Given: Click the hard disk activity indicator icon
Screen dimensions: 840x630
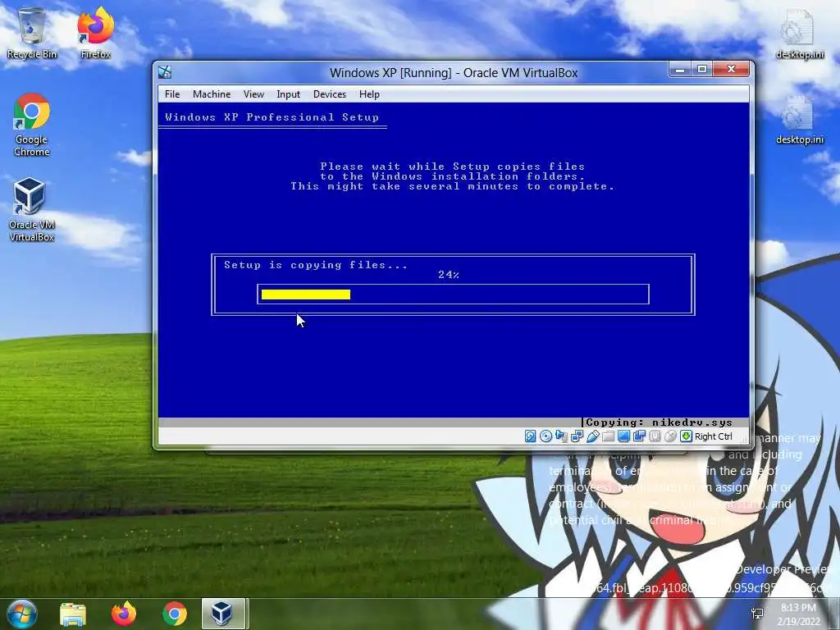Looking at the screenshot, I should click(530, 436).
